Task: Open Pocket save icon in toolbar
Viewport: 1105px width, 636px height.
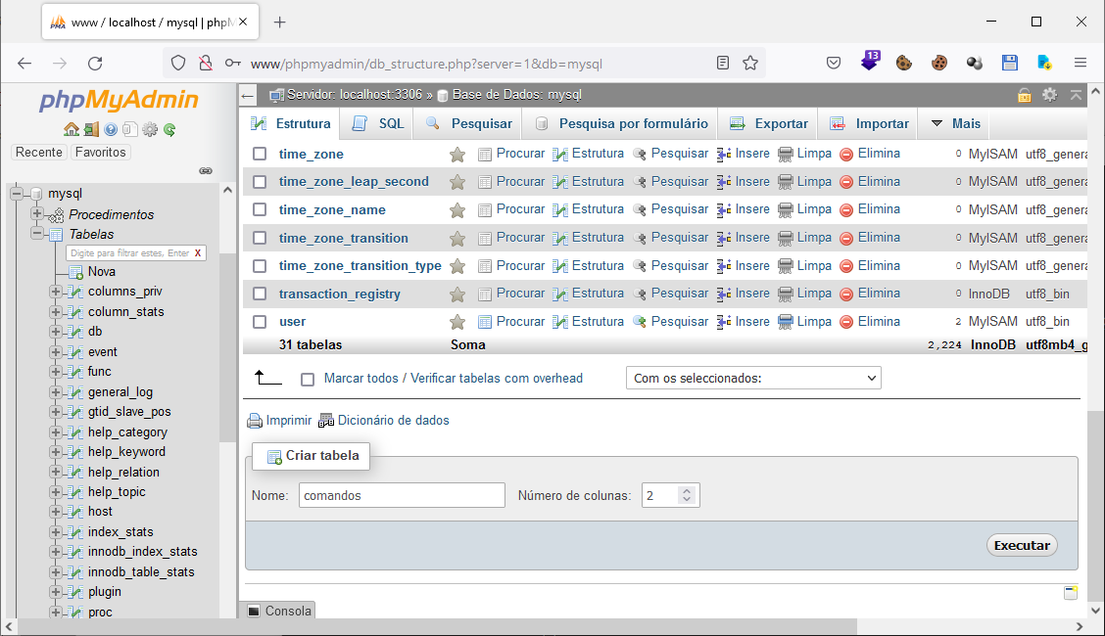Action: pos(834,64)
